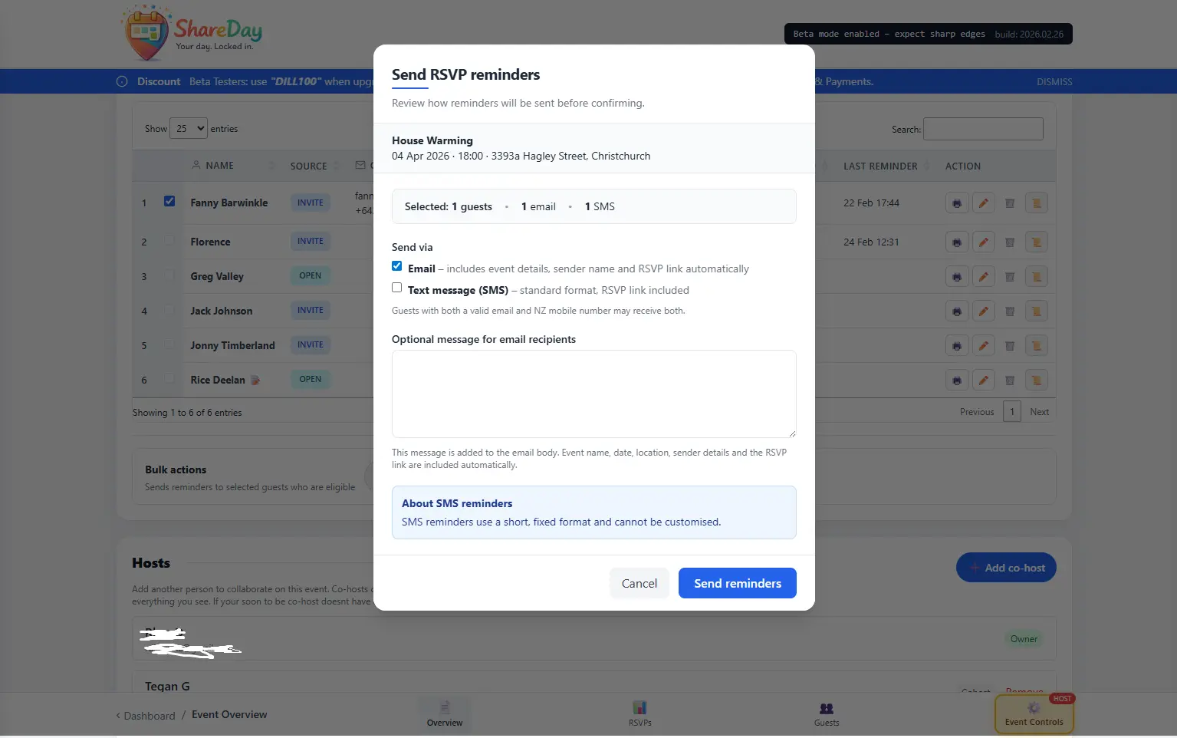Image resolution: width=1177 pixels, height=738 pixels.
Task: Open the Show 25 entries dropdown
Action: tap(189, 129)
